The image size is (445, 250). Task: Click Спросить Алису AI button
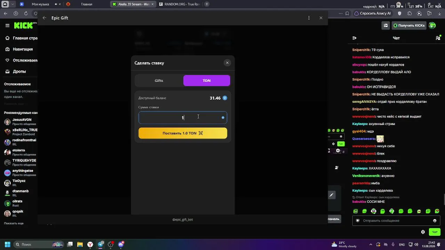pos(372,14)
